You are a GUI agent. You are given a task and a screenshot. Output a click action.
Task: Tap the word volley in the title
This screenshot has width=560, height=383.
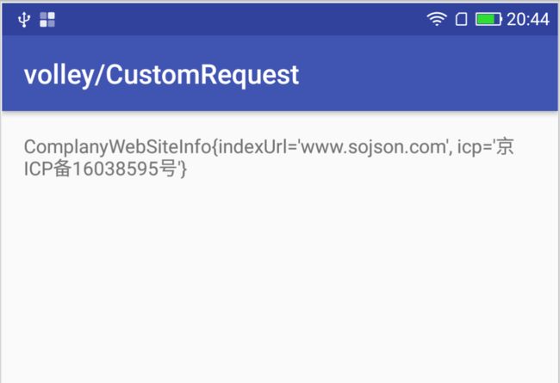click(59, 75)
